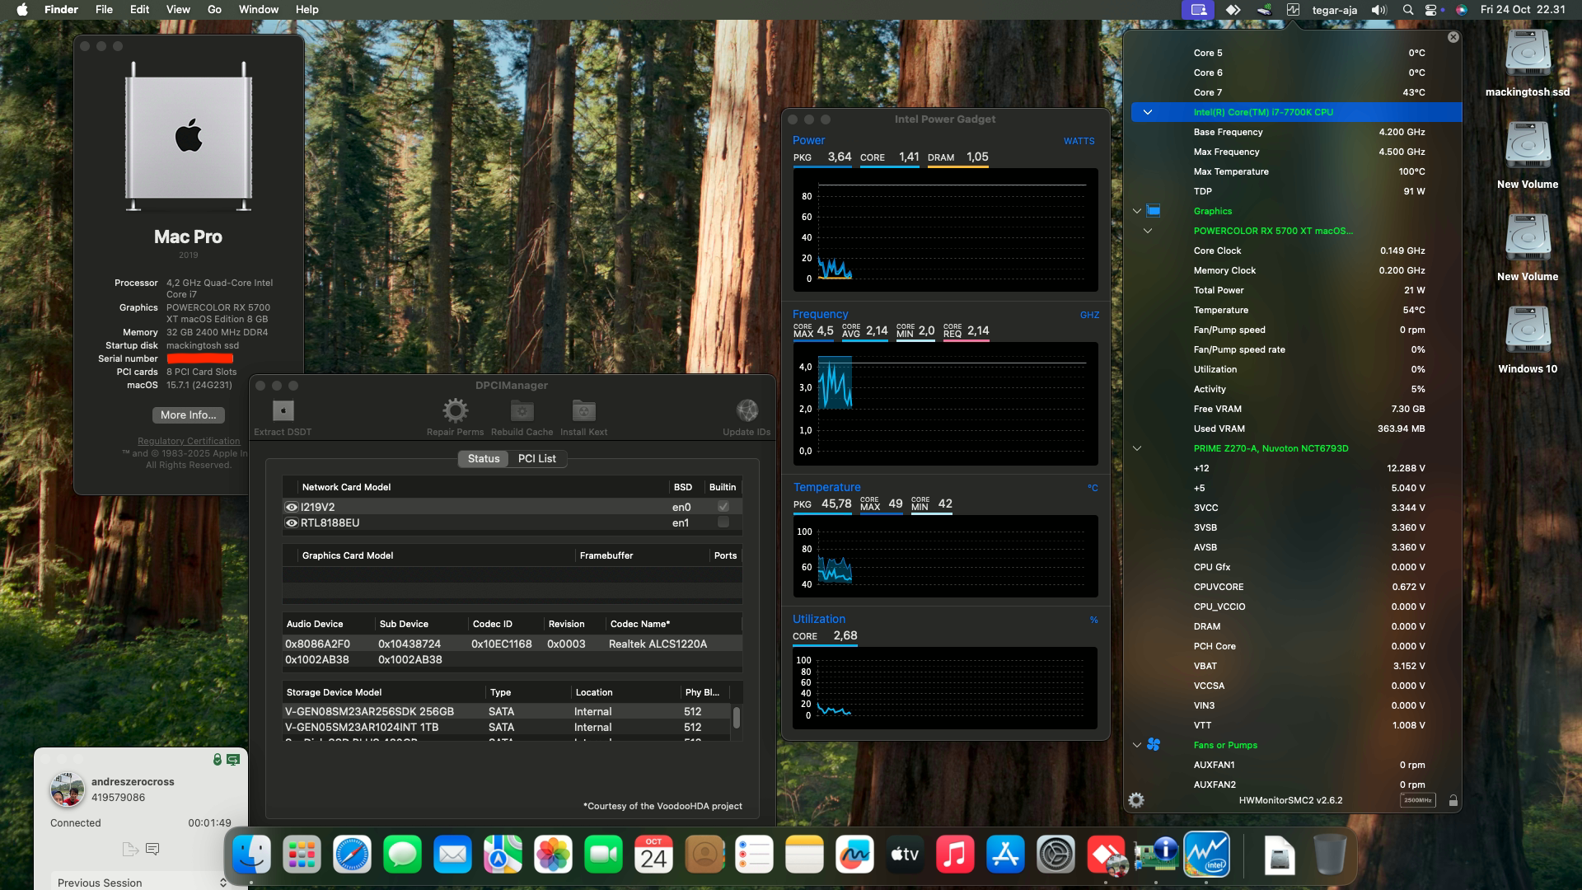The height and width of the screenshot is (890, 1582).
Task: Click tegar-aja user in menu bar
Action: 1334,10
